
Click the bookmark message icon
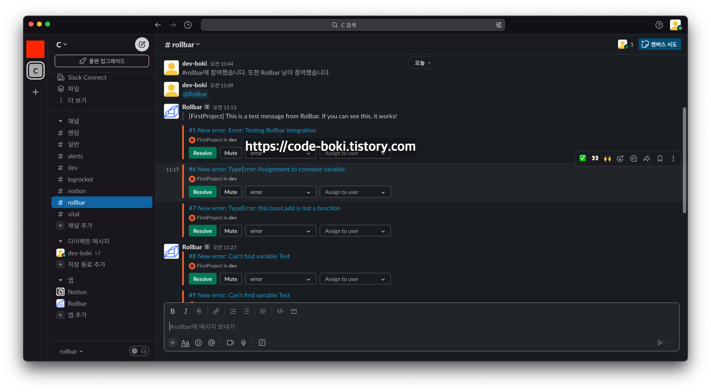pos(660,159)
